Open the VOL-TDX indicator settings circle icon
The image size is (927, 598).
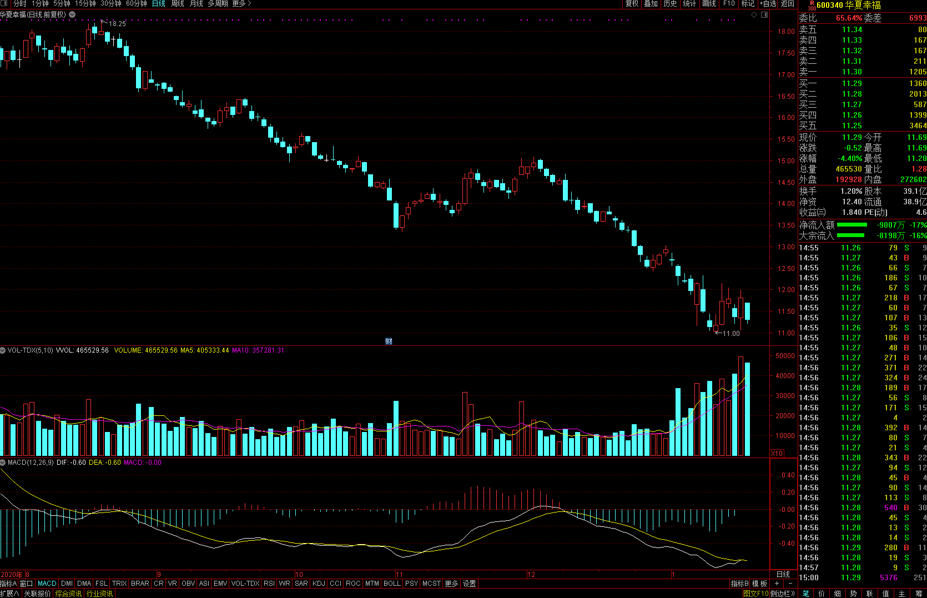3,350
